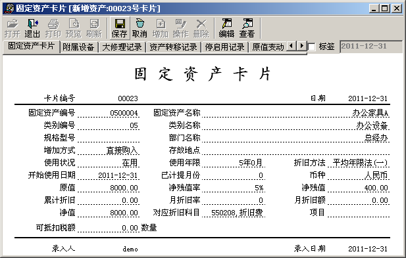Click the 固定资产名称 field 办公家具A
The width and height of the screenshot is (406, 258).
tap(295, 113)
